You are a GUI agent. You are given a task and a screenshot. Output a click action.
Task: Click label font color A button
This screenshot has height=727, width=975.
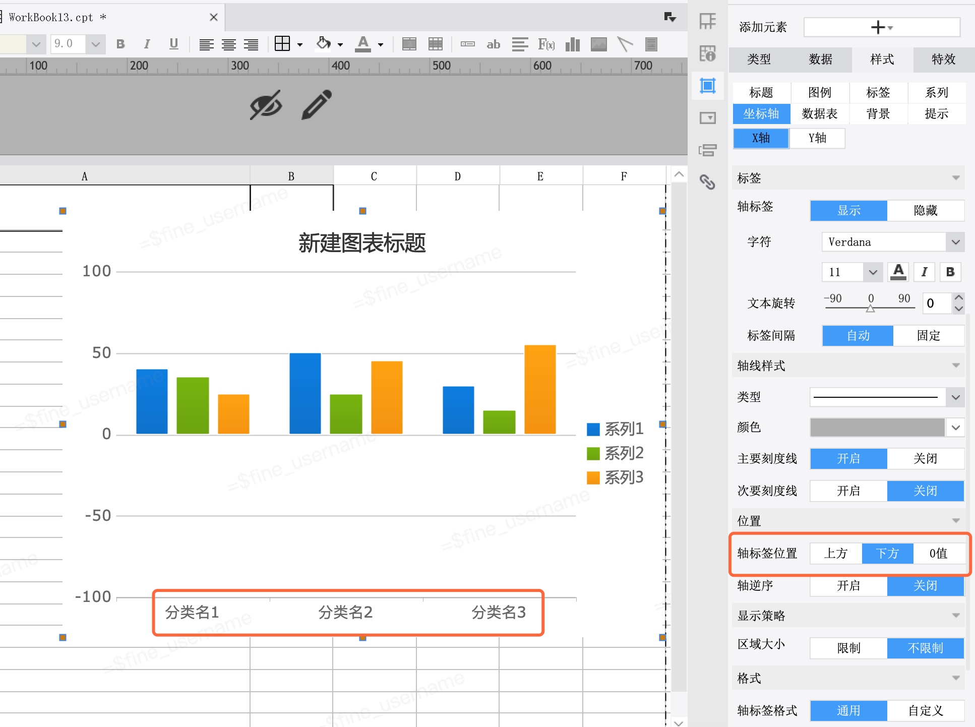pyautogui.click(x=898, y=272)
